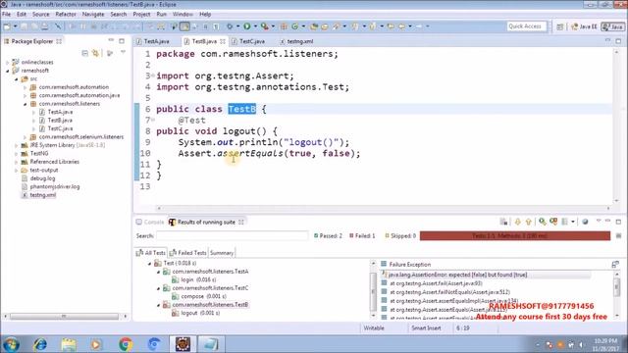Click previous failed test arrow icon

528,222
